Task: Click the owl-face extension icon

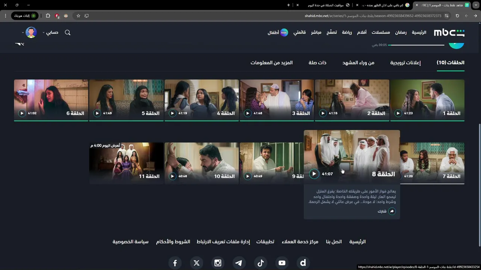Action: [66, 16]
